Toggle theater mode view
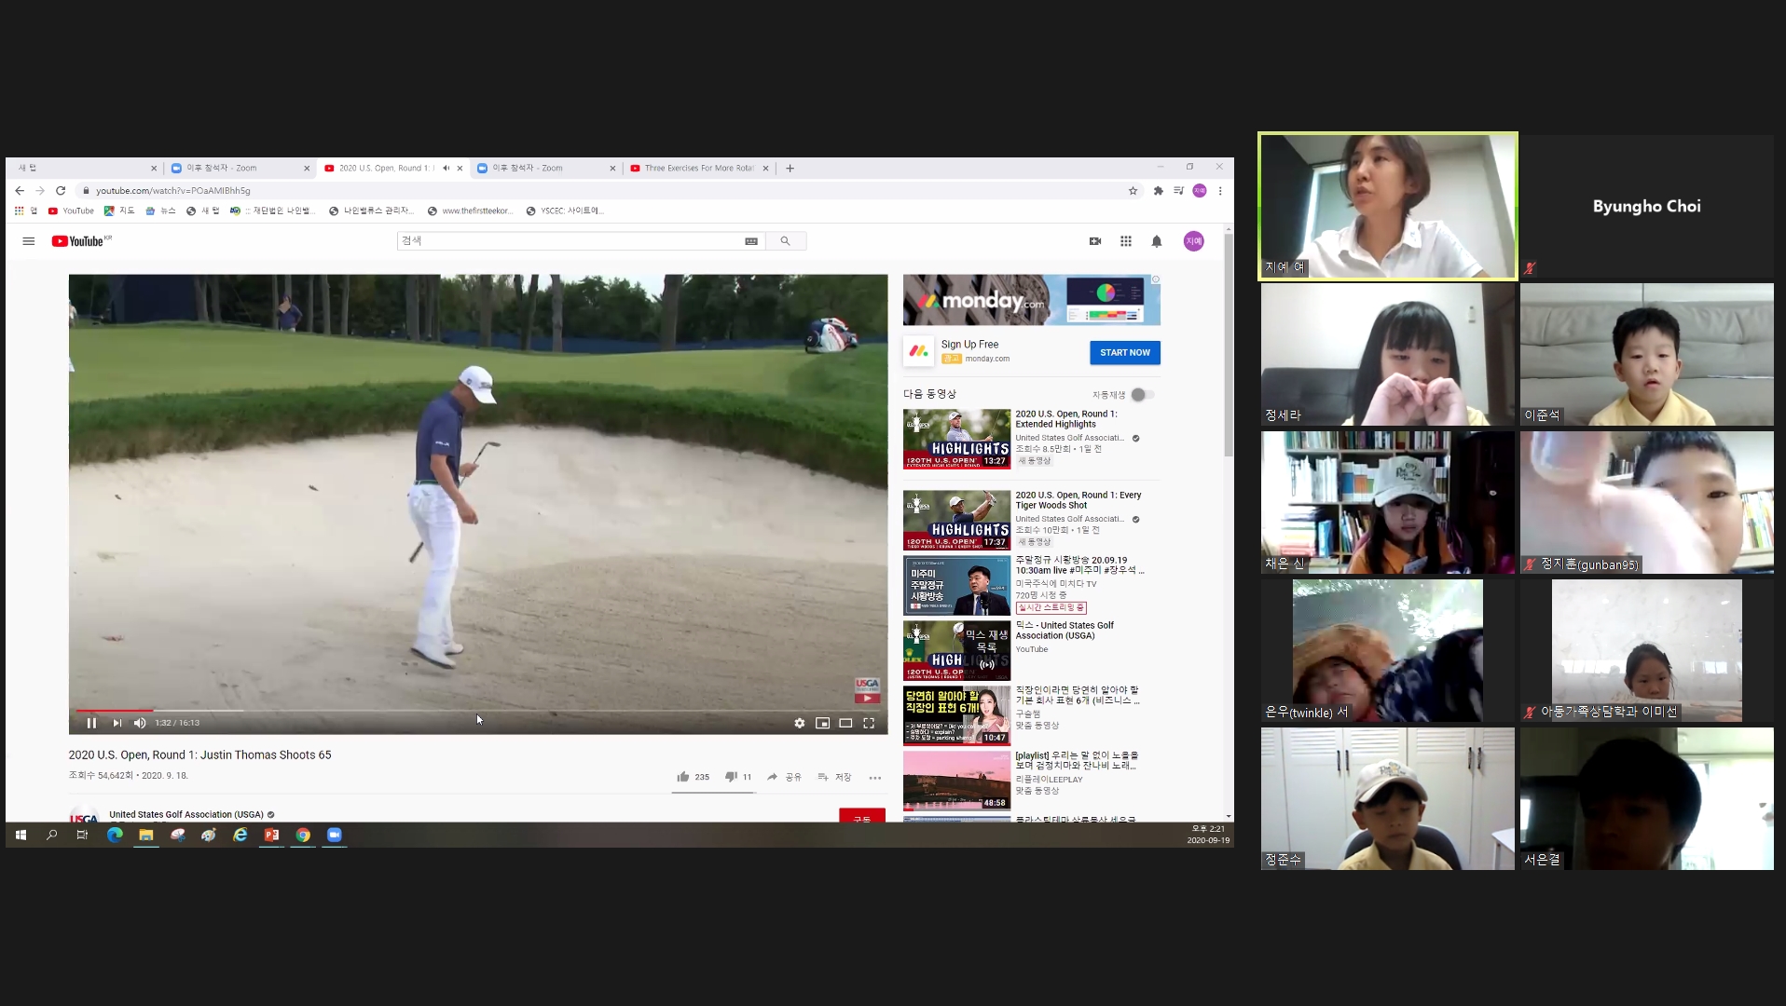 [x=845, y=723]
